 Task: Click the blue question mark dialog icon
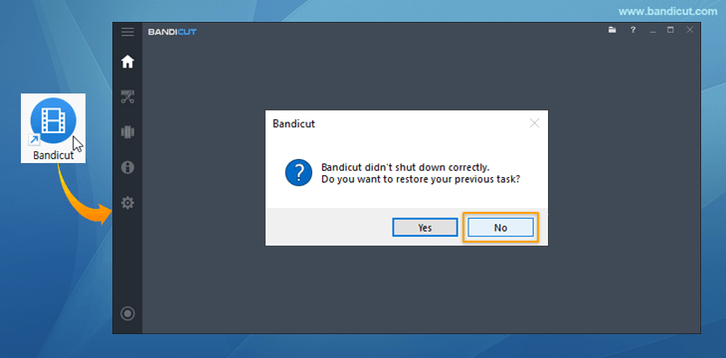(x=298, y=173)
